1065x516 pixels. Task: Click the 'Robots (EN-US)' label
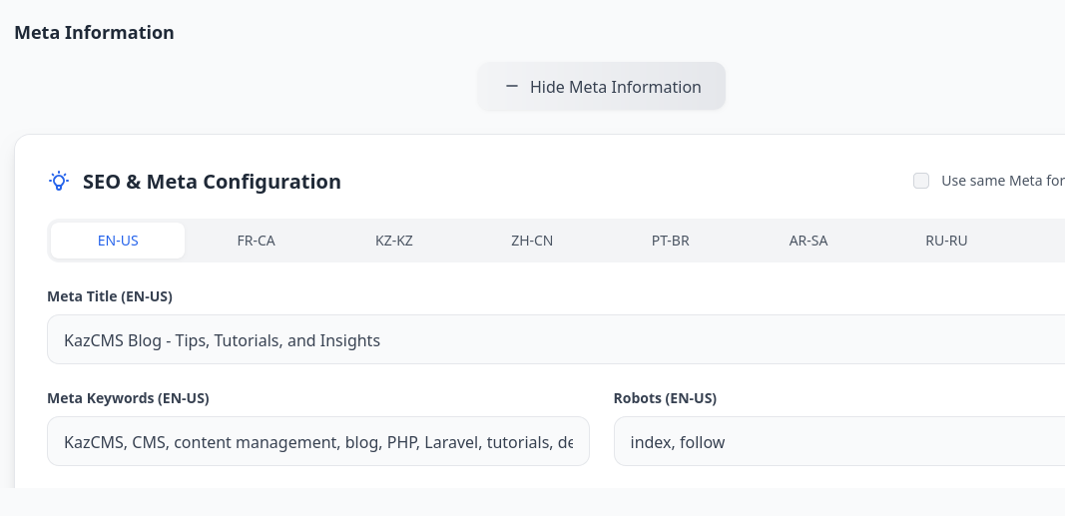tap(665, 398)
